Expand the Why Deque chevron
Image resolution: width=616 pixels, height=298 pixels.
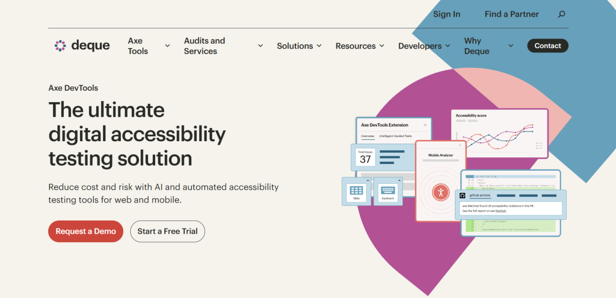click(511, 46)
